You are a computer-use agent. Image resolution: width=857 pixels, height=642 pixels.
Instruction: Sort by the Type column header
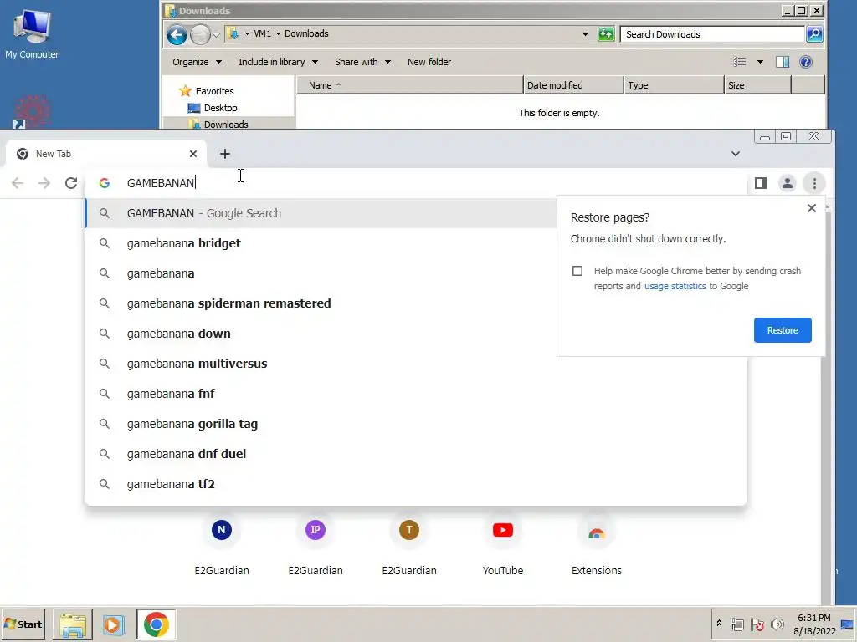point(674,85)
